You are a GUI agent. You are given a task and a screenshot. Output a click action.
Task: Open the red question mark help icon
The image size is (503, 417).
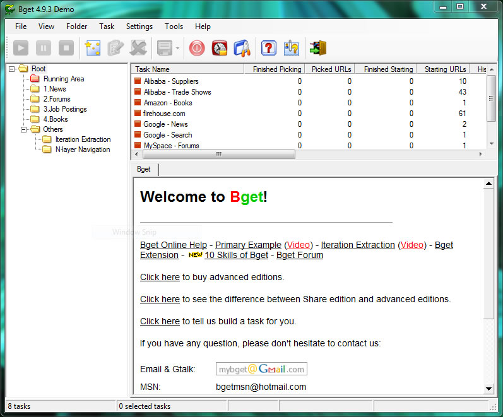[x=268, y=48]
